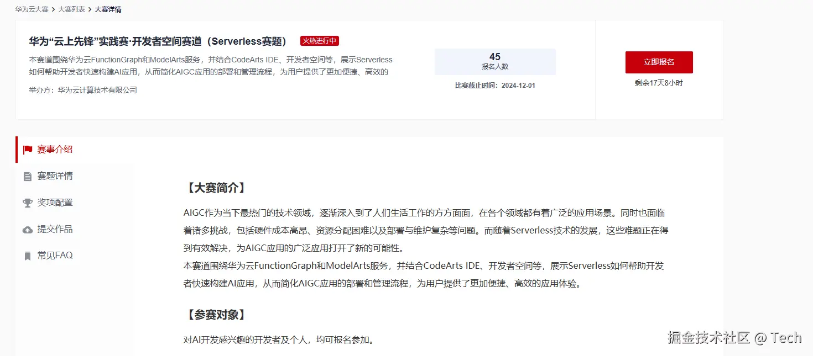Screen dimensions: 813x356
Task: Click the paragraph beginning AIGC作为当下最热门的技术领域
Action: [x=425, y=230]
